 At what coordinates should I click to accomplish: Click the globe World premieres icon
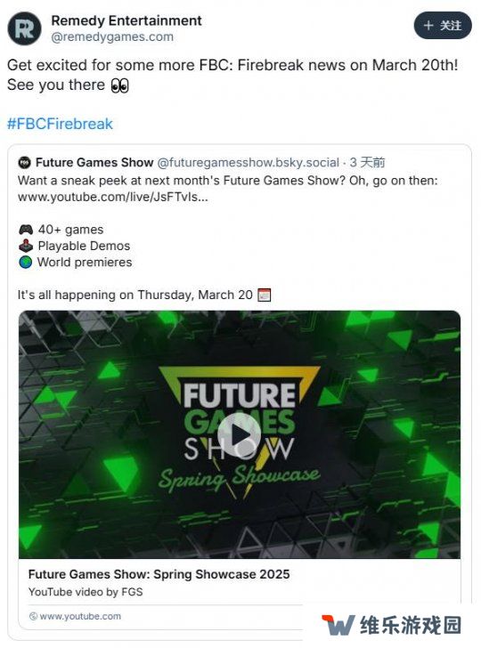[26, 262]
